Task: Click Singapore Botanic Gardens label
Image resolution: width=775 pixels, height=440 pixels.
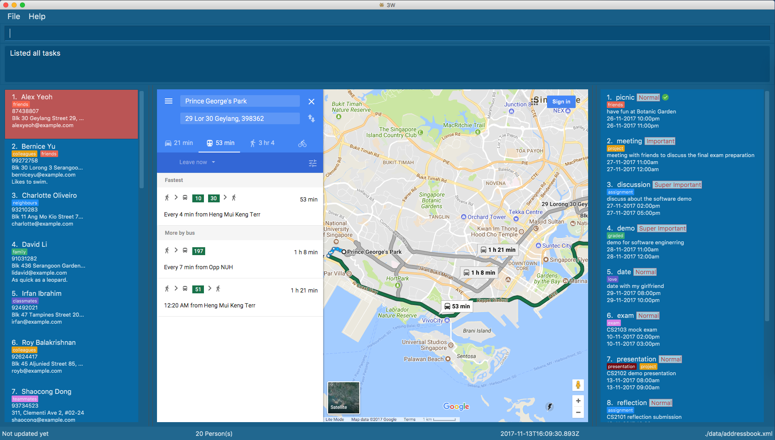Action: click(432, 200)
